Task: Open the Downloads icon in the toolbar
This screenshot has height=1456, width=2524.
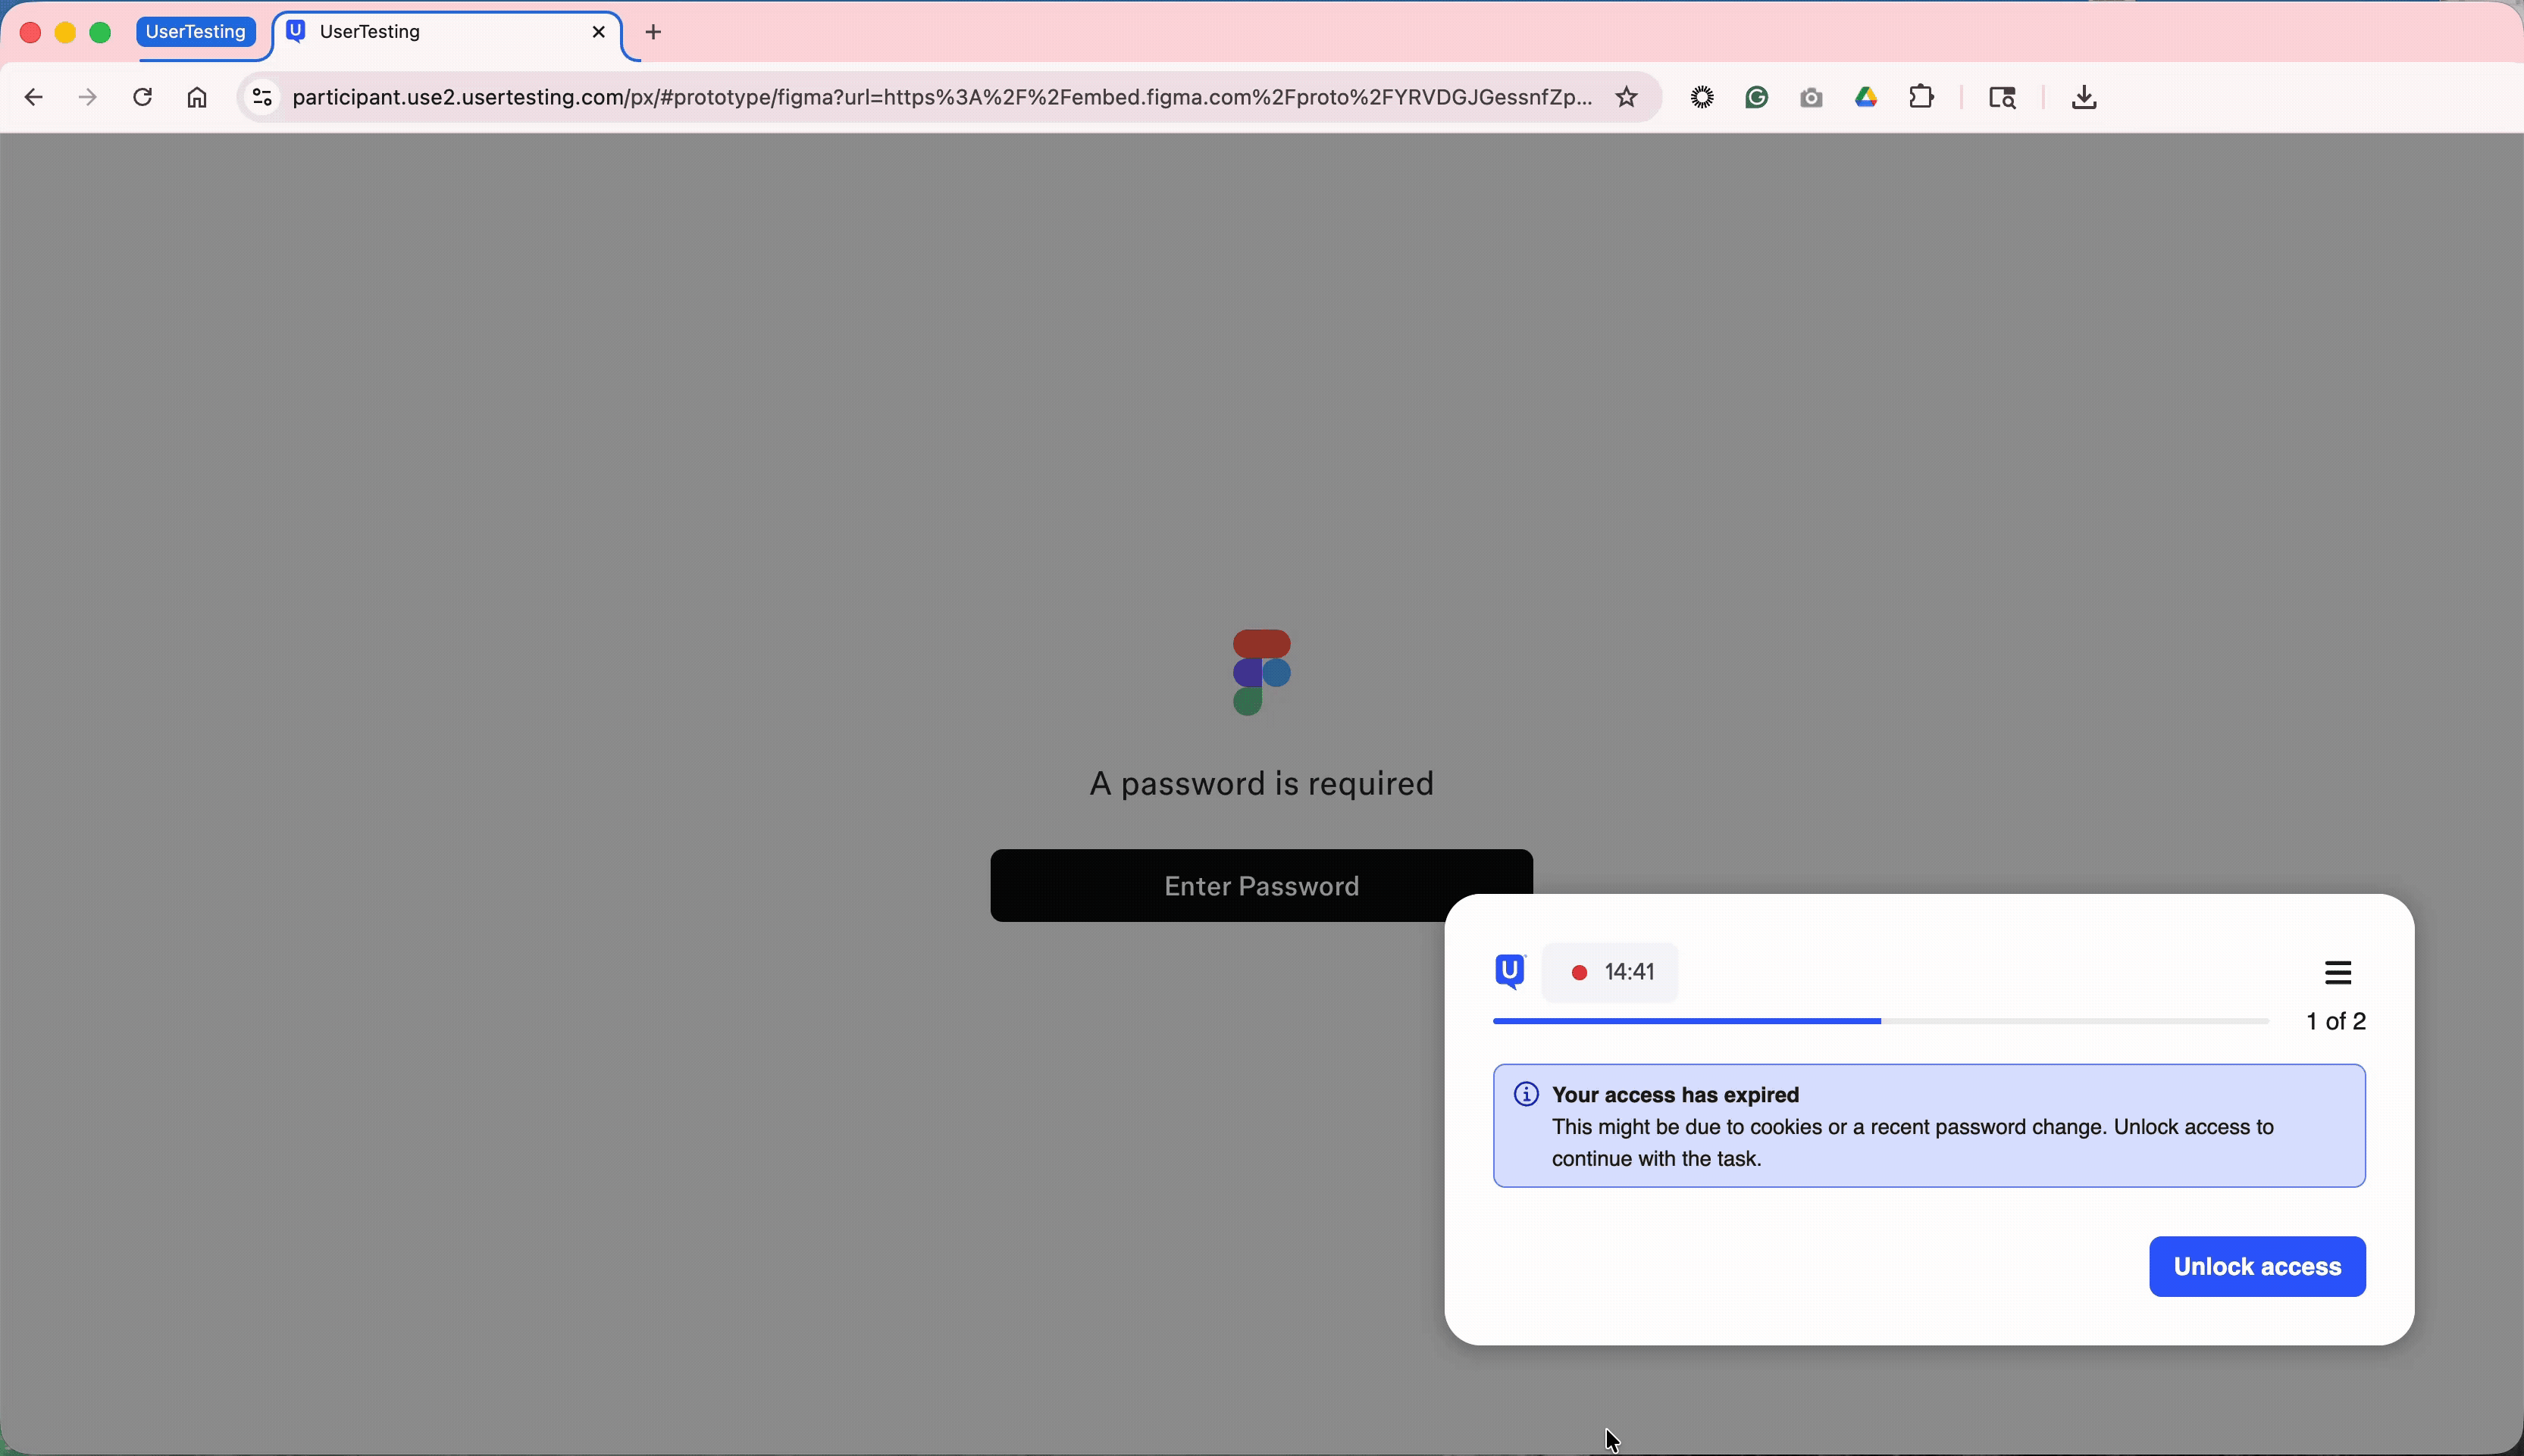Action: coord(2082,97)
